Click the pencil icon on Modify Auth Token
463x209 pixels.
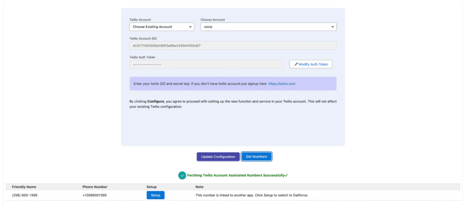[296, 65]
